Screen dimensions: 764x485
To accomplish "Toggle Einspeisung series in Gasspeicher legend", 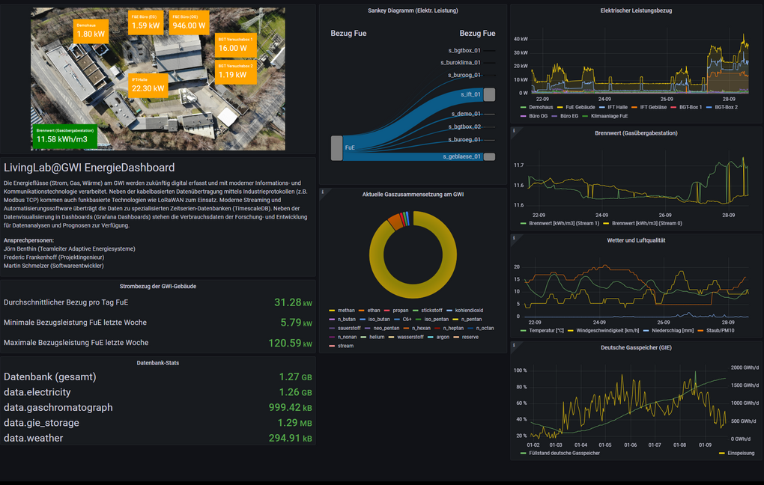I will tap(740, 453).
